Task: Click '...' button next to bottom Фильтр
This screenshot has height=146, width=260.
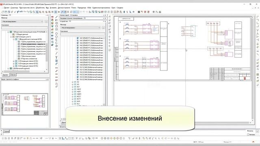Action: click(257, 131)
